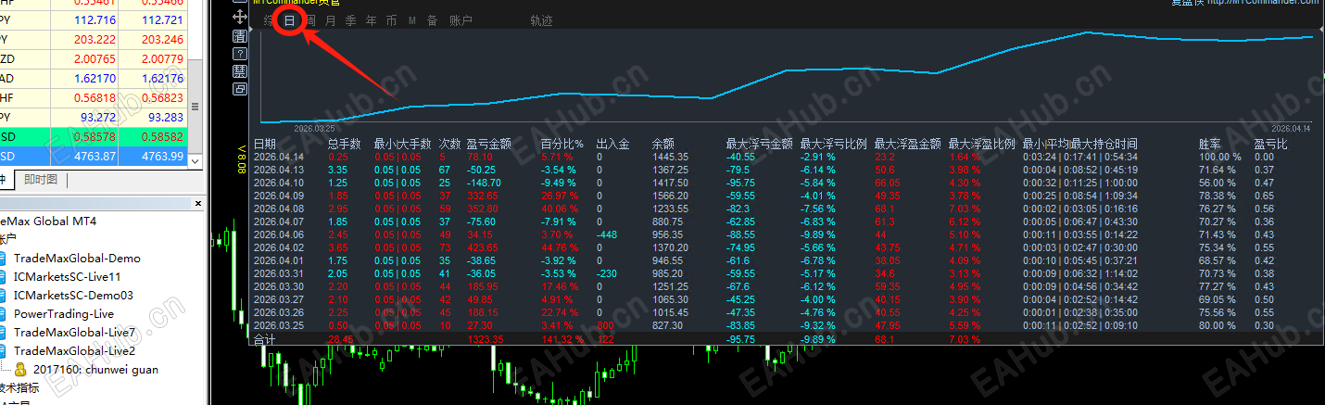This screenshot has height=405, width=1325.
Task: Click the 2026.03.25 date row
Action: coord(279,326)
